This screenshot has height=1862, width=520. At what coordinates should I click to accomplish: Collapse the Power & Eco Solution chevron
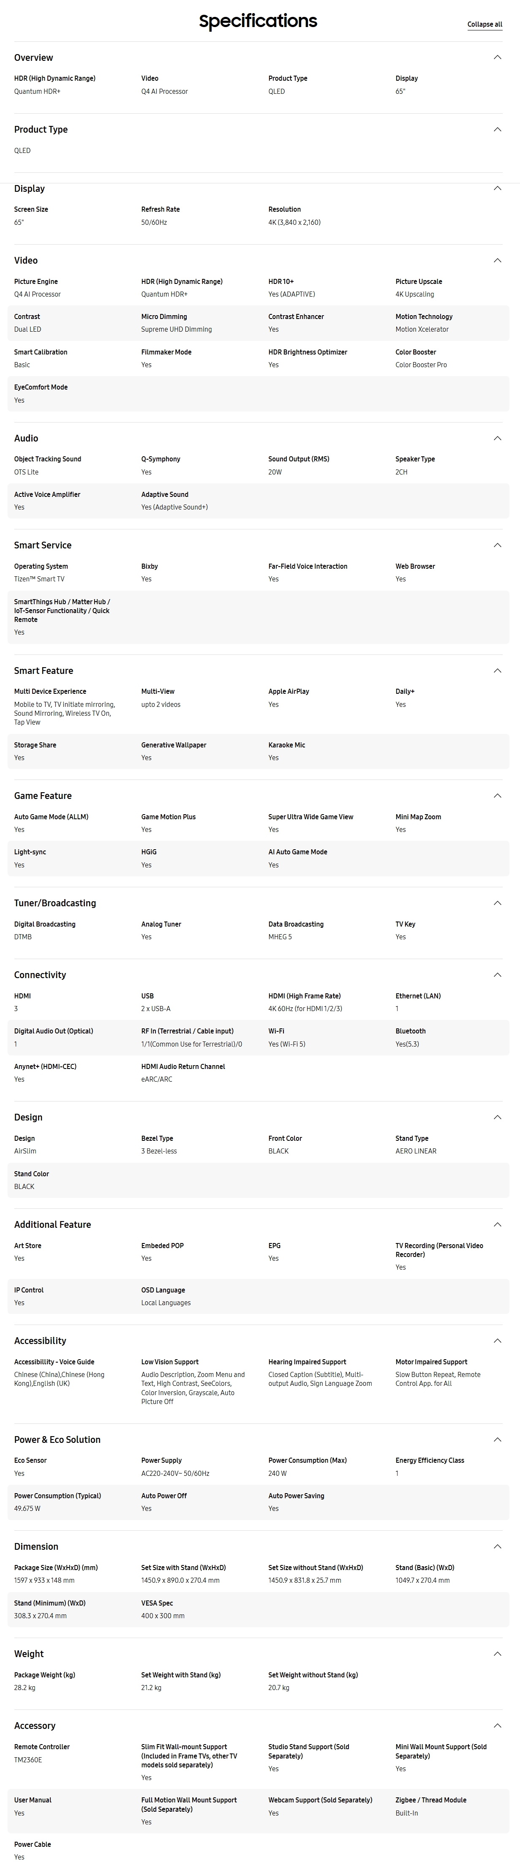[x=497, y=1440]
